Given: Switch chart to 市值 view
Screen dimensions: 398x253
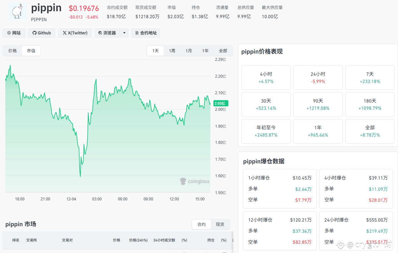Looking at the screenshot, I should click(31, 51).
